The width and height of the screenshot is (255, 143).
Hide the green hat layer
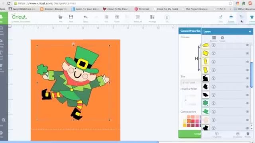click(x=247, y=112)
